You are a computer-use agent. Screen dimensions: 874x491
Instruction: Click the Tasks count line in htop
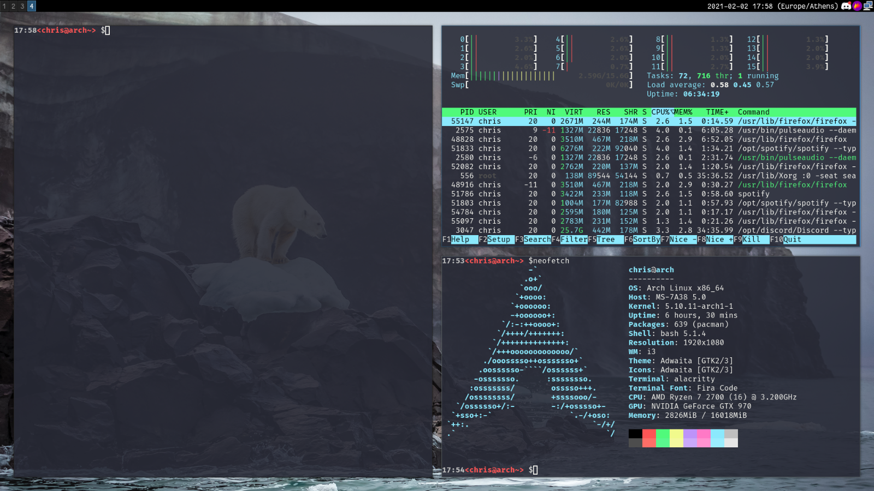[x=713, y=76]
